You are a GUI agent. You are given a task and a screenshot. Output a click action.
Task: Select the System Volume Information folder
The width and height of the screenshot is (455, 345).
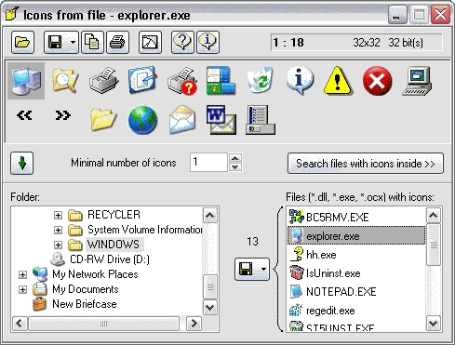145,230
